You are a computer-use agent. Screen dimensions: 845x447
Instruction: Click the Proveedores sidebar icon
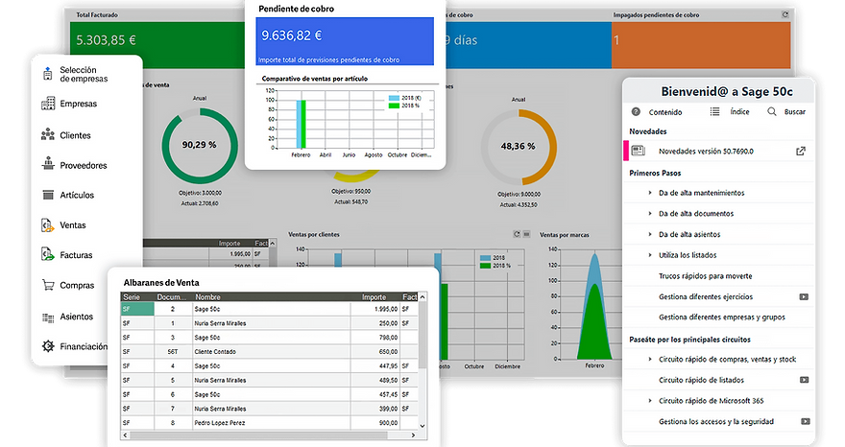point(48,164)
